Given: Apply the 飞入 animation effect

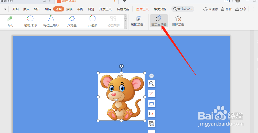Looking at the screenshot, I should [10, 21].
